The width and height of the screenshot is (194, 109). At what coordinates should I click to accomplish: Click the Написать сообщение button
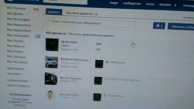click(181, 26)
